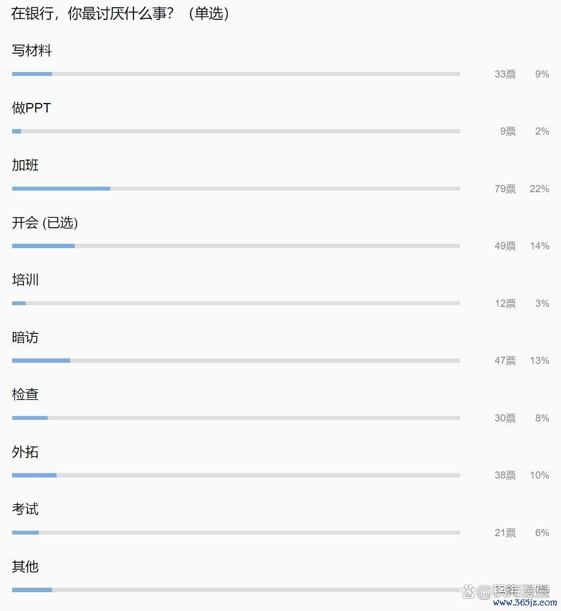Pick the 其他 poll option

(x=25, y=567)
